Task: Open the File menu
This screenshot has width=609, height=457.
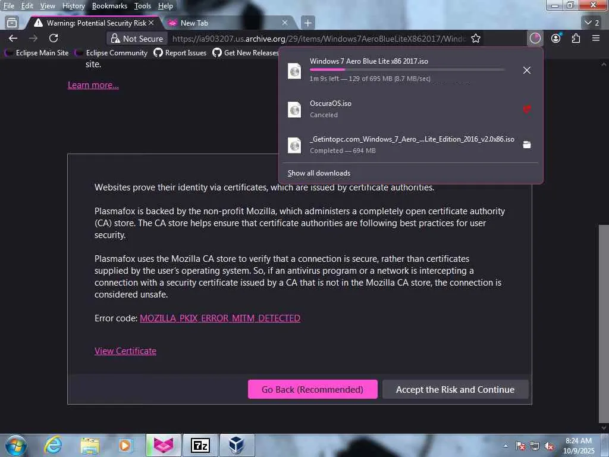Action: [x=9, y=6]
